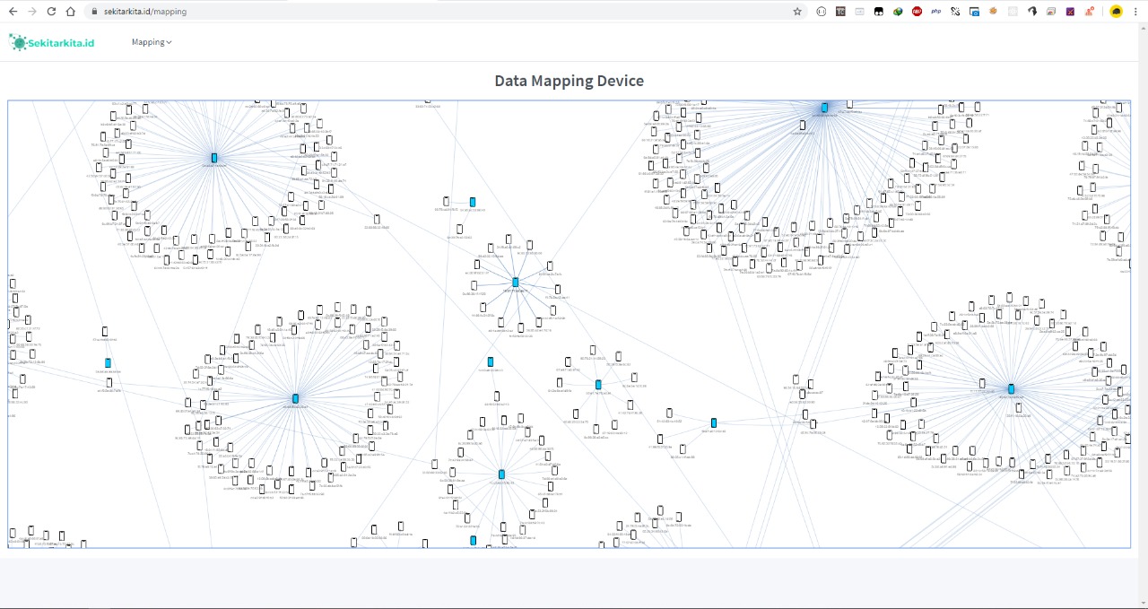Open the red ABP Adblock Plus extension

[918, 12]
